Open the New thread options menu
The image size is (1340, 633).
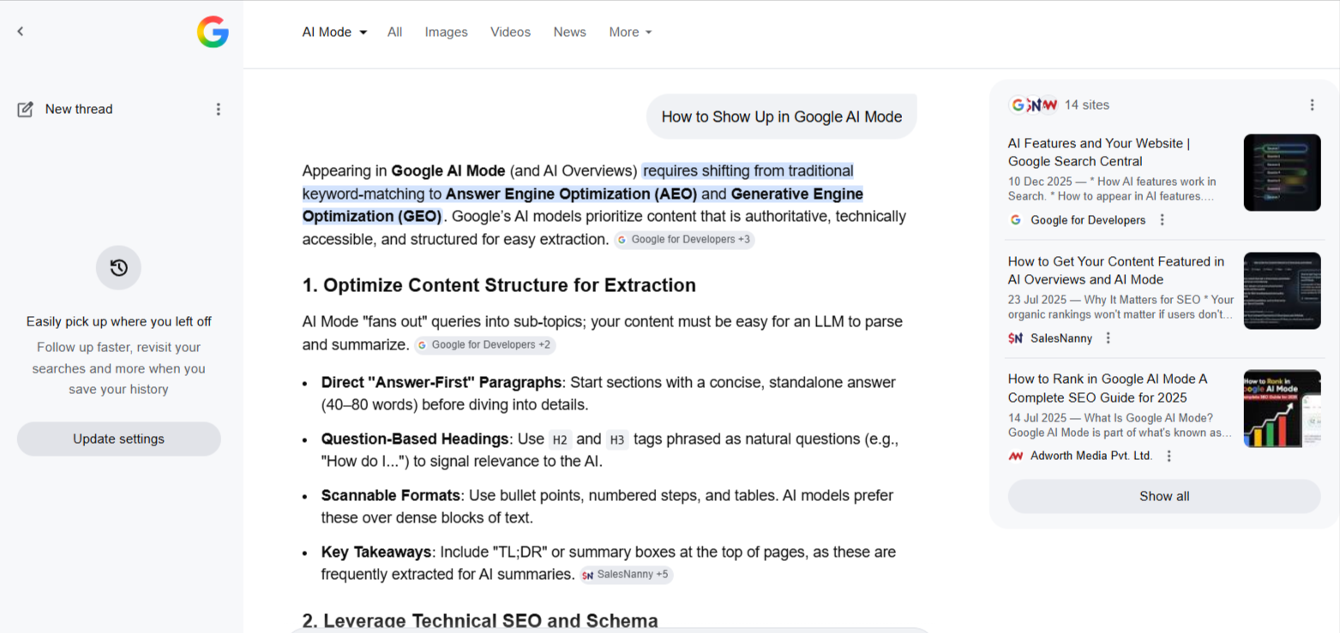pos(218,110)
